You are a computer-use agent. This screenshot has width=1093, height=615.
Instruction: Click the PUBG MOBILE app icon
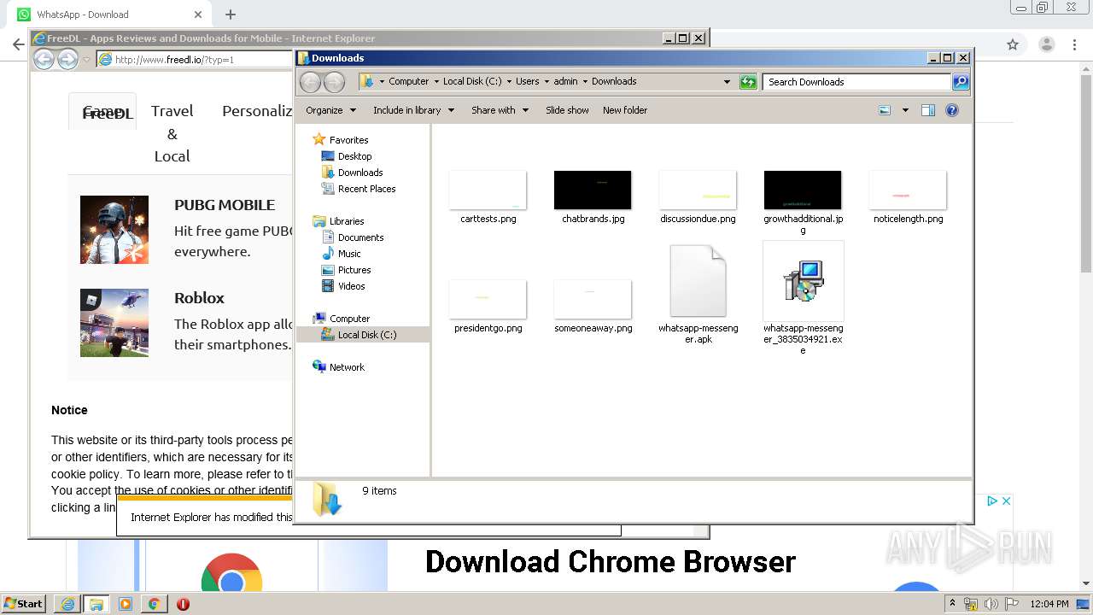(114, 230)
